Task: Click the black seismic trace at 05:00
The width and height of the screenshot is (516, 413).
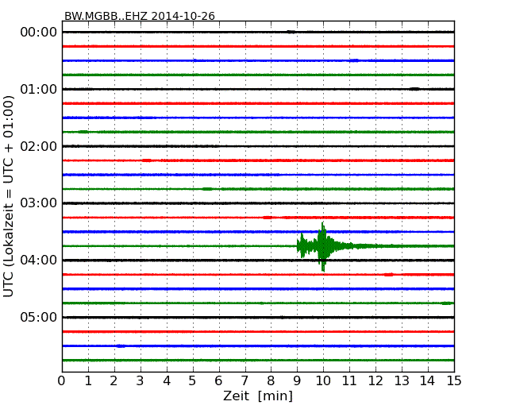Action: [258, 317]
